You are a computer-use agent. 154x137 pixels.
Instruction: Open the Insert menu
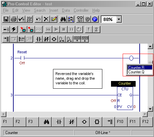(54, 10)
